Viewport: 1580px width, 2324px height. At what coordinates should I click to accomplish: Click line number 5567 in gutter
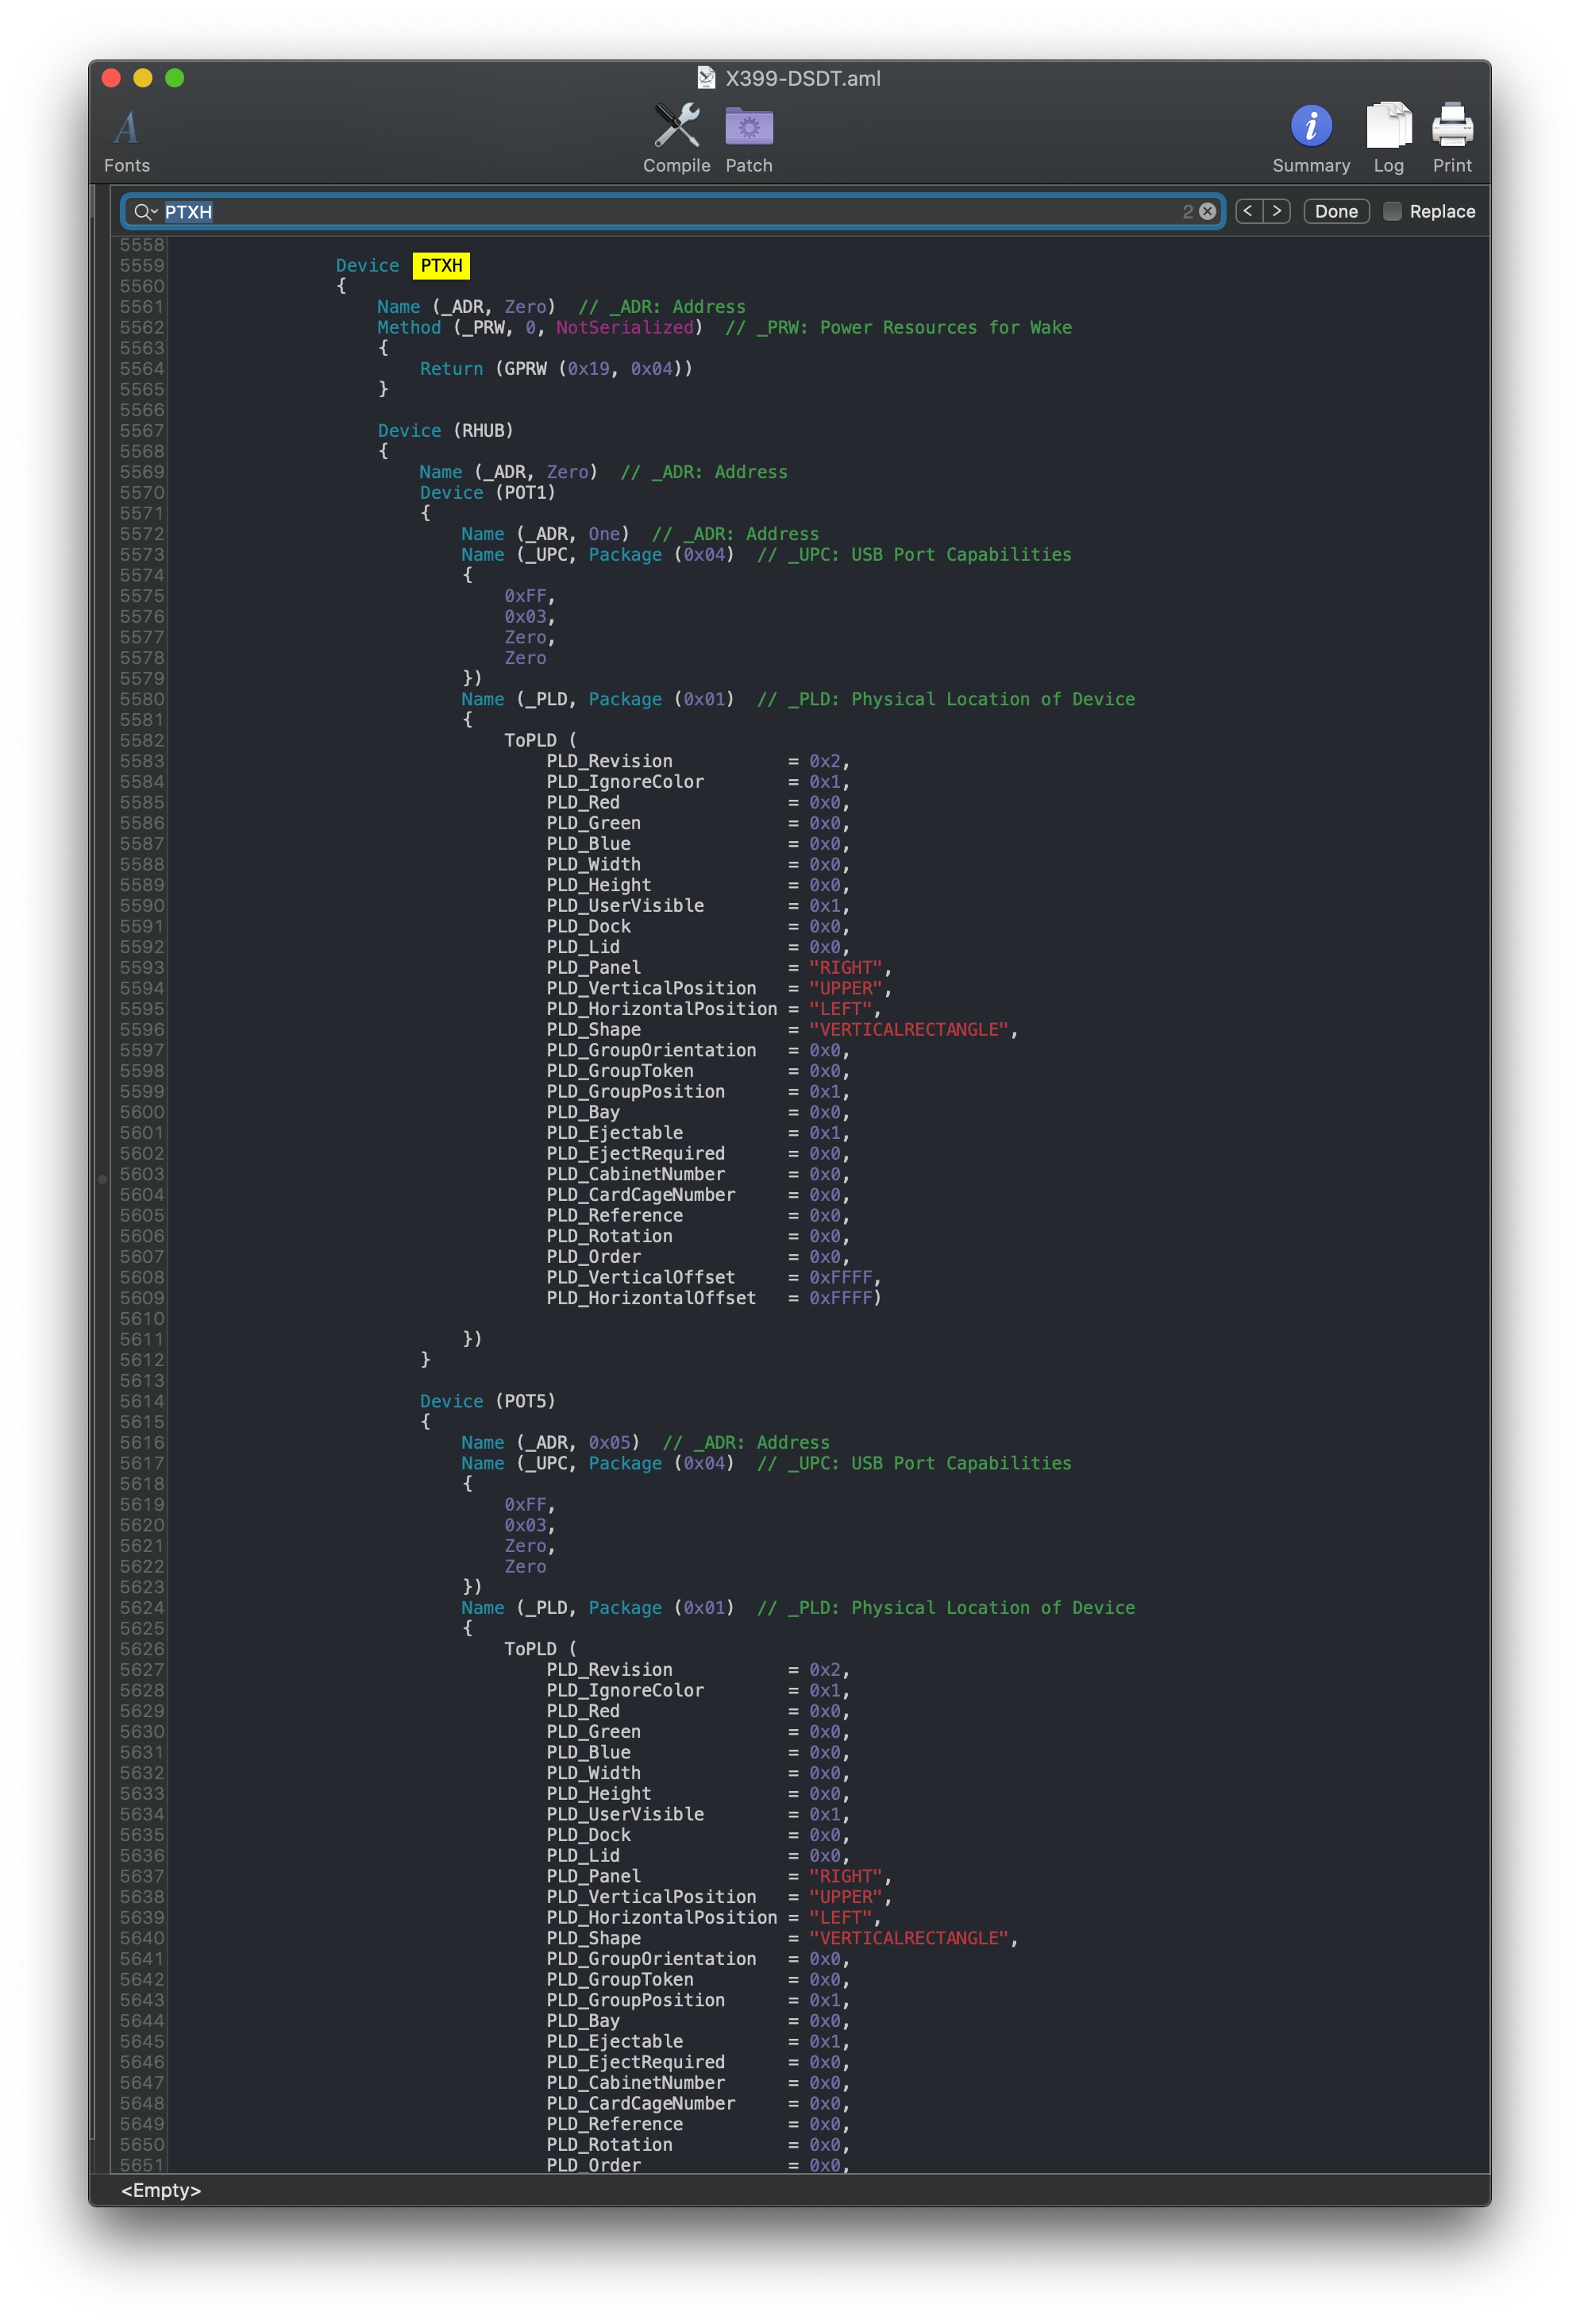coord(141,431)
